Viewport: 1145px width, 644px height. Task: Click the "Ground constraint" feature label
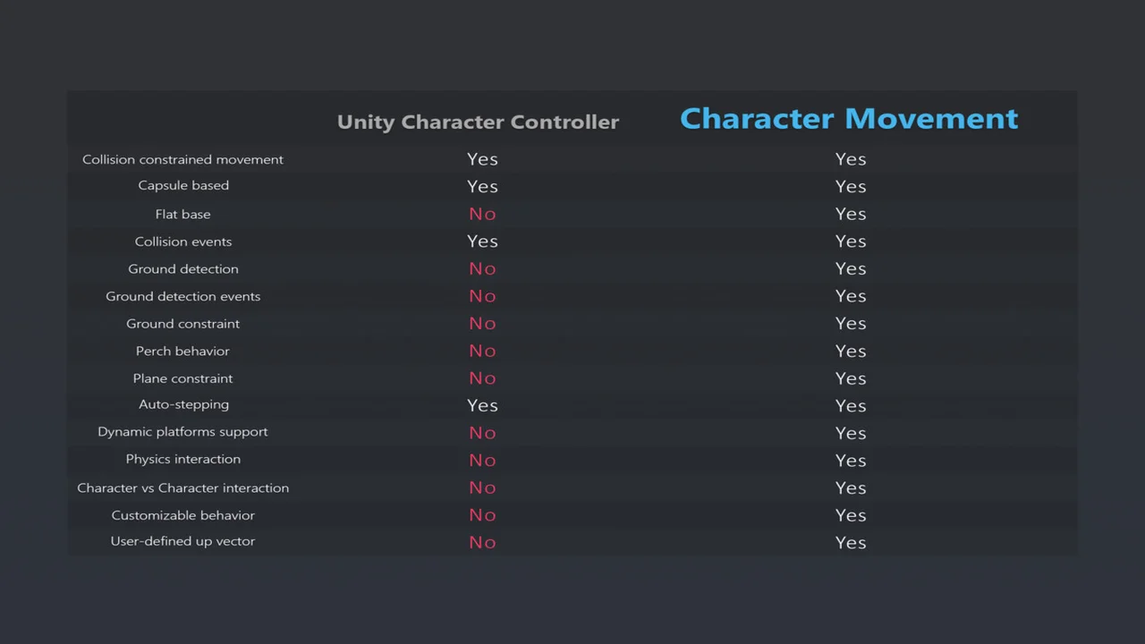click(183, 324)
